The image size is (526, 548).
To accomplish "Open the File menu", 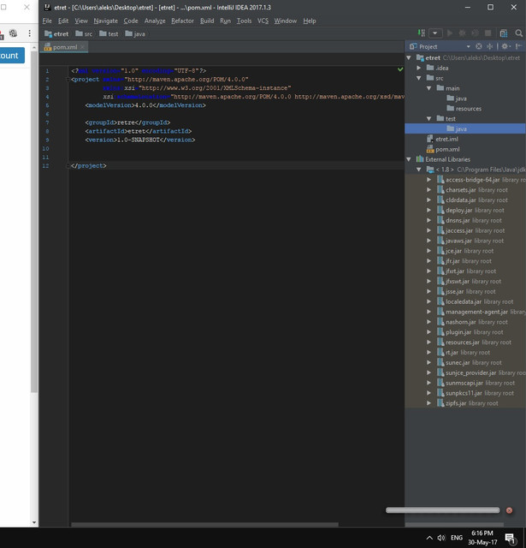I will [47, 21].
